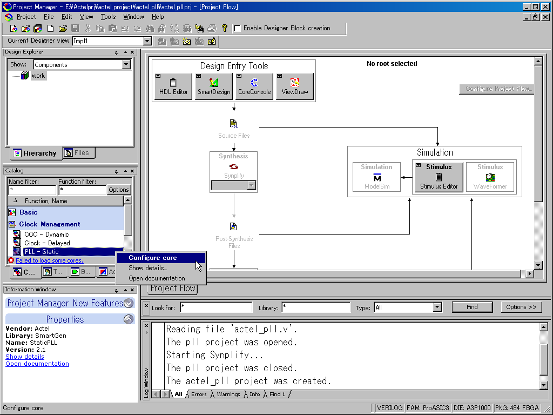Open the Show Components dropdown
553x415 pixels.
point(126,65)
